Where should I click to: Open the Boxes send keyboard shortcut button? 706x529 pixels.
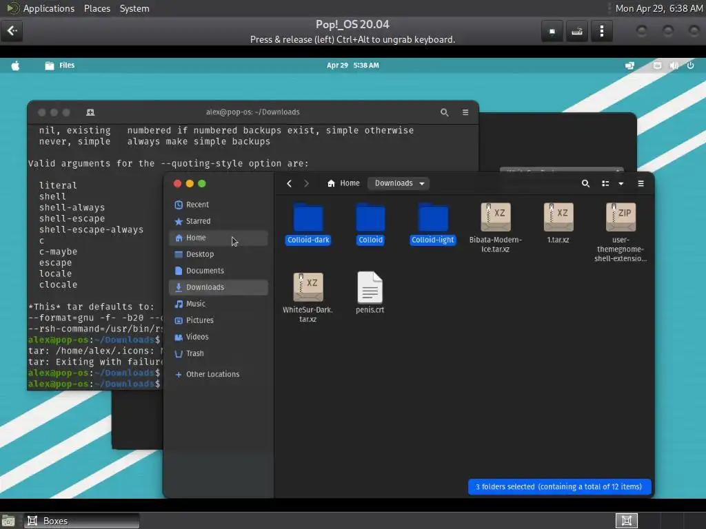[x=577, y=32]
